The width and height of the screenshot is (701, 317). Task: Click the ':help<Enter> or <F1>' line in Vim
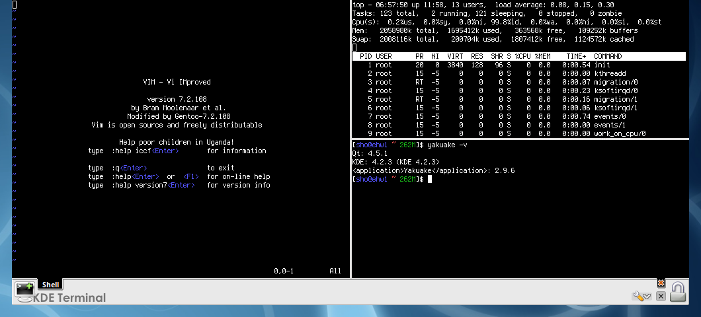click(179, 176)
